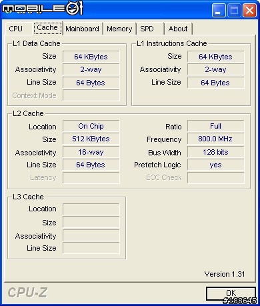Viewport: 260px width, 306px height.
Task: Close the CPU-Z window
Action: pyautogui.click(x=249, y=10)
